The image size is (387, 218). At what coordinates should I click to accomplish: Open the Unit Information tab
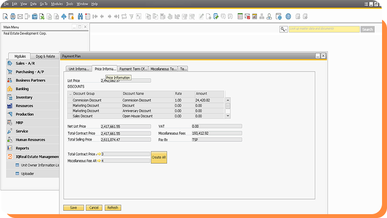point(79,69)
